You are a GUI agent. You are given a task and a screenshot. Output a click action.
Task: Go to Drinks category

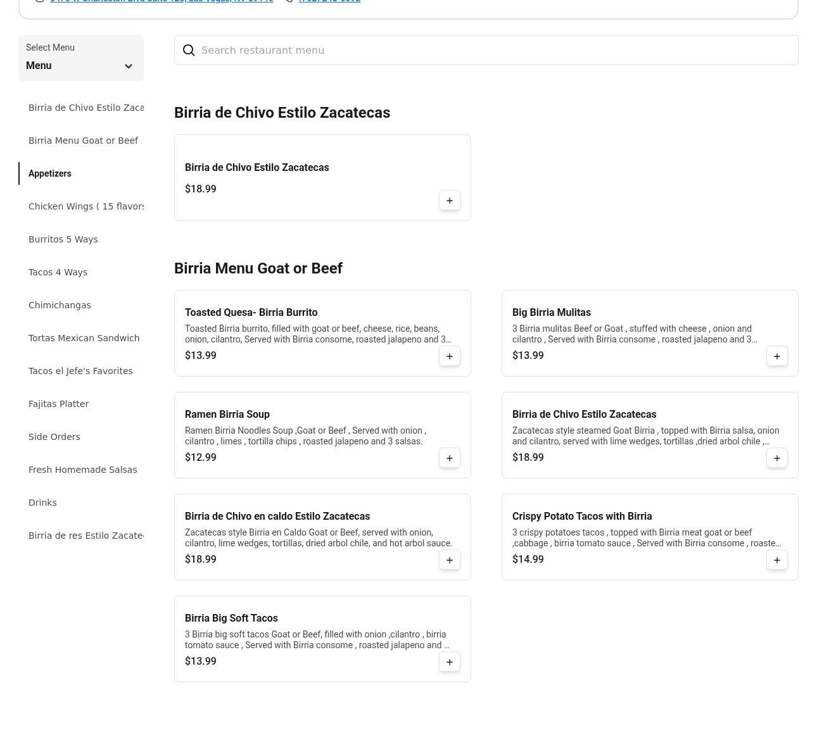[42, 503]
